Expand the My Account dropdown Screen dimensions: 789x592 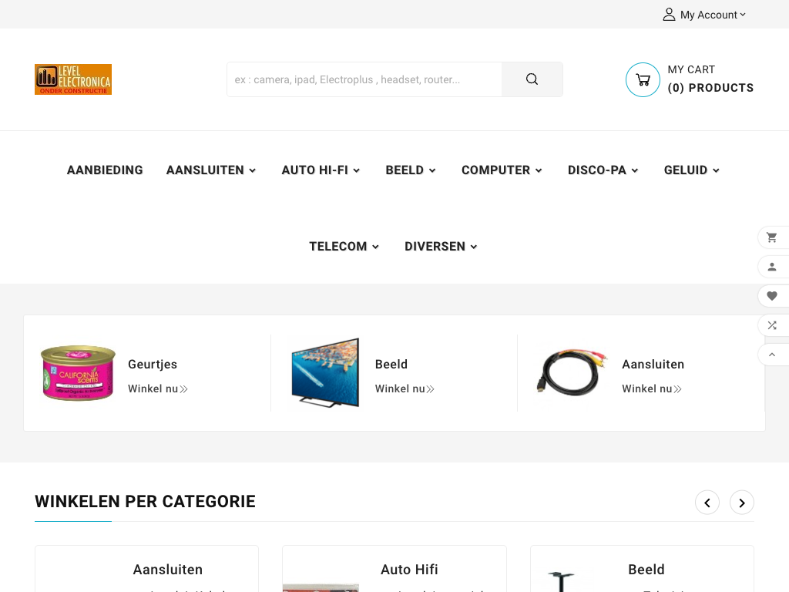click(x=705, y=15)
